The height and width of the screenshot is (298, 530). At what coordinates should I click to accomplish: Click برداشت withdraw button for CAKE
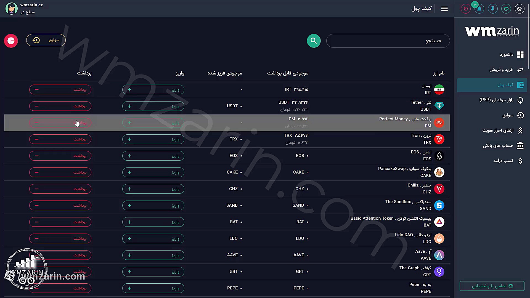tap(60, 172)
